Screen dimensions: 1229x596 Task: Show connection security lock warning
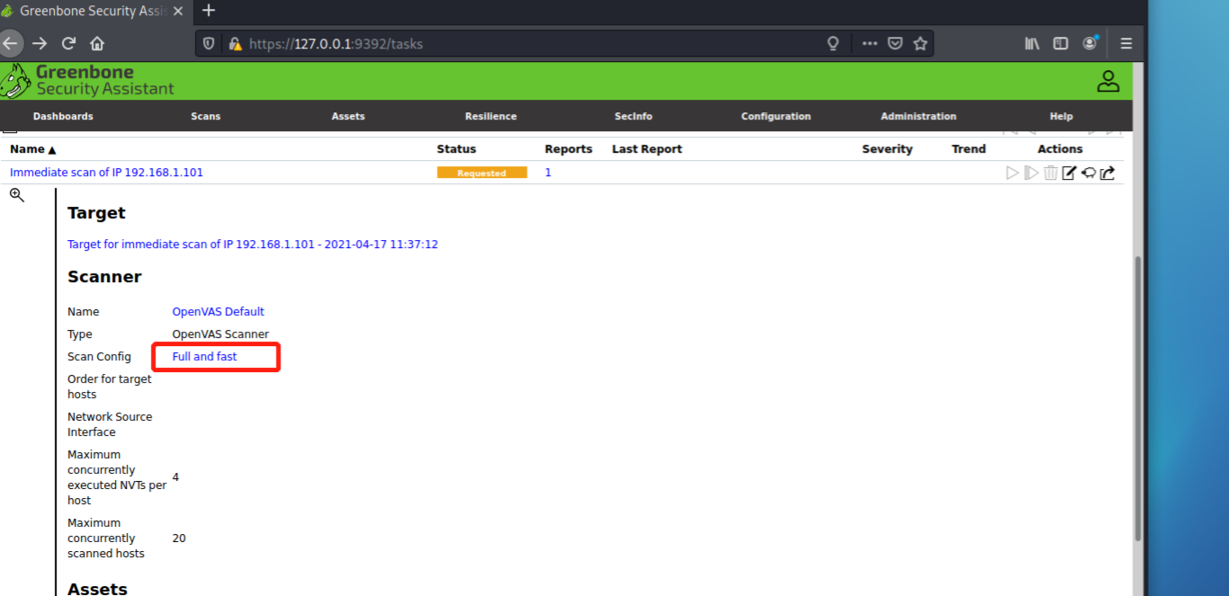pos(235,43)
